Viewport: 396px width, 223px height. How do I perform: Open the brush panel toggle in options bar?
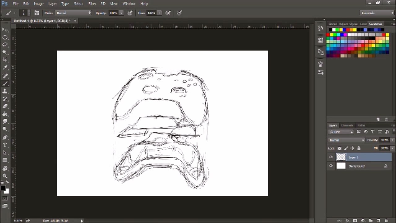point(37,13)
